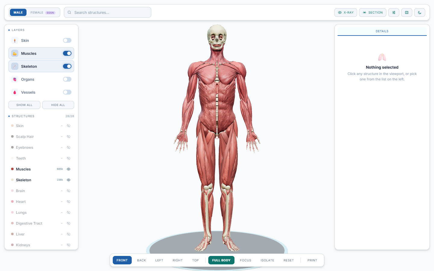Reset the view with RESET
Screen dimensions: 434x271
(x=289, y=260)
